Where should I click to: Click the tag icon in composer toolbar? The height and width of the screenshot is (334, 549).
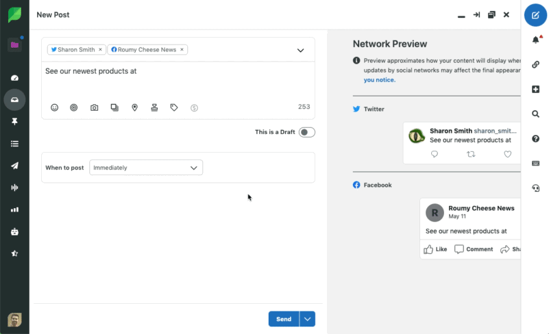[x=174, y=107]
